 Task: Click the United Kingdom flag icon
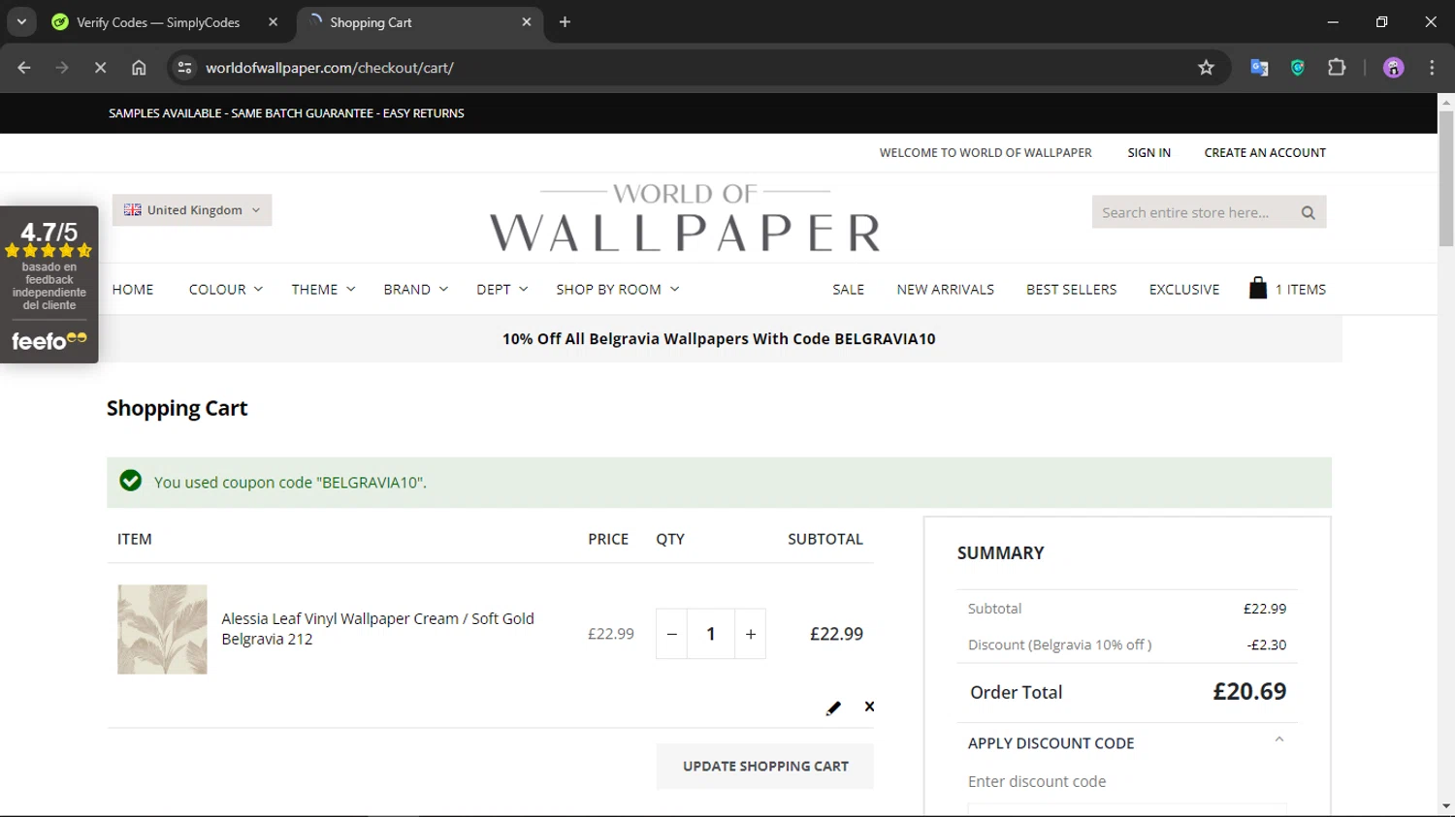[x=133, y=210]
